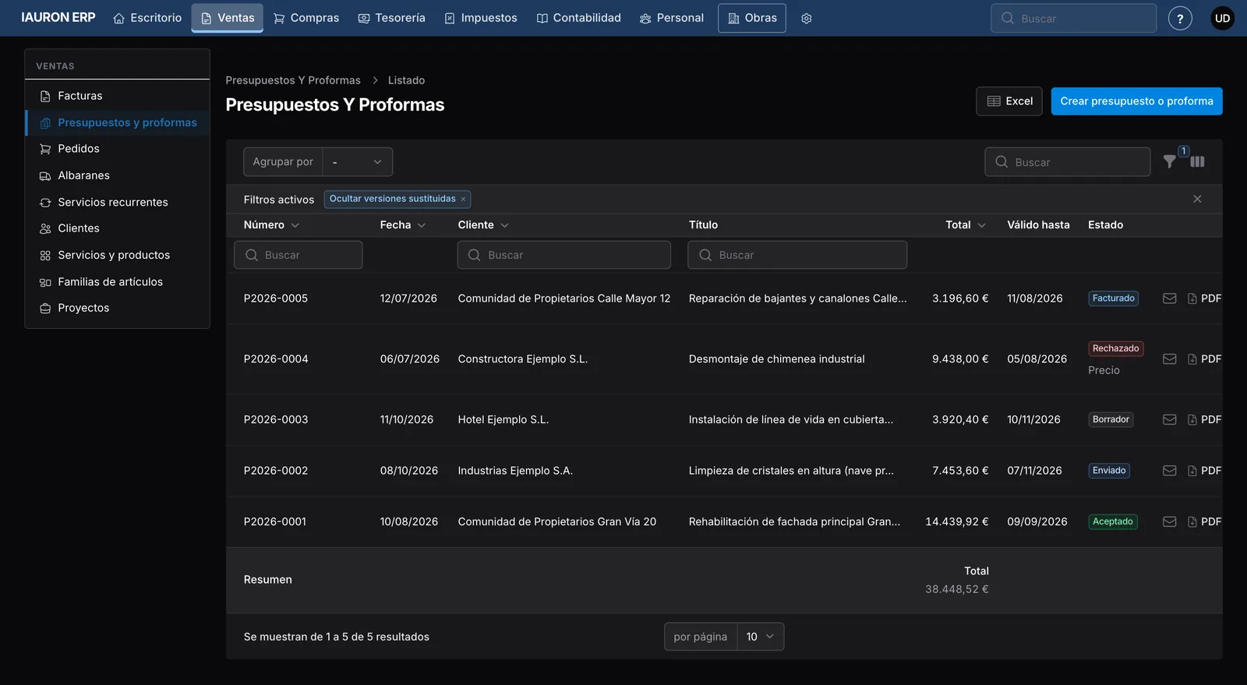
Task: Sort by the Fecha column header
Action: pos(403,225)
